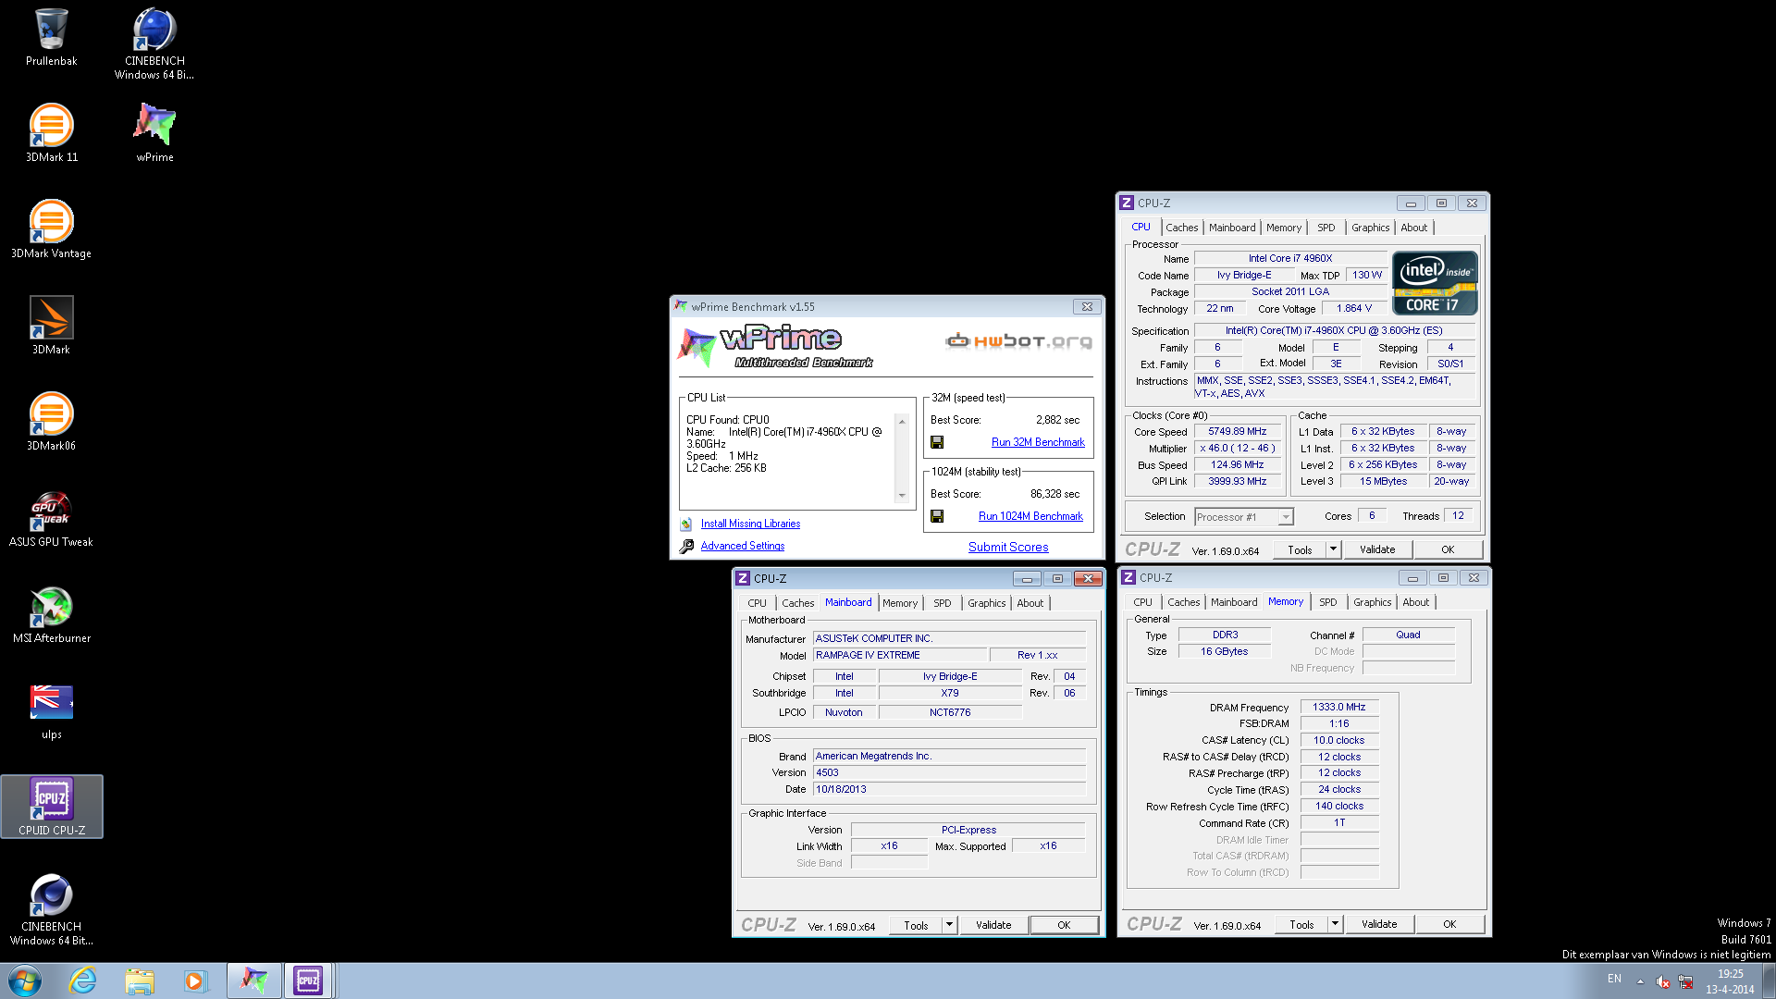Select the MSI Afterburner desktop icon
Viewport: 1776px width, 999px height.
tap(51, 614)
